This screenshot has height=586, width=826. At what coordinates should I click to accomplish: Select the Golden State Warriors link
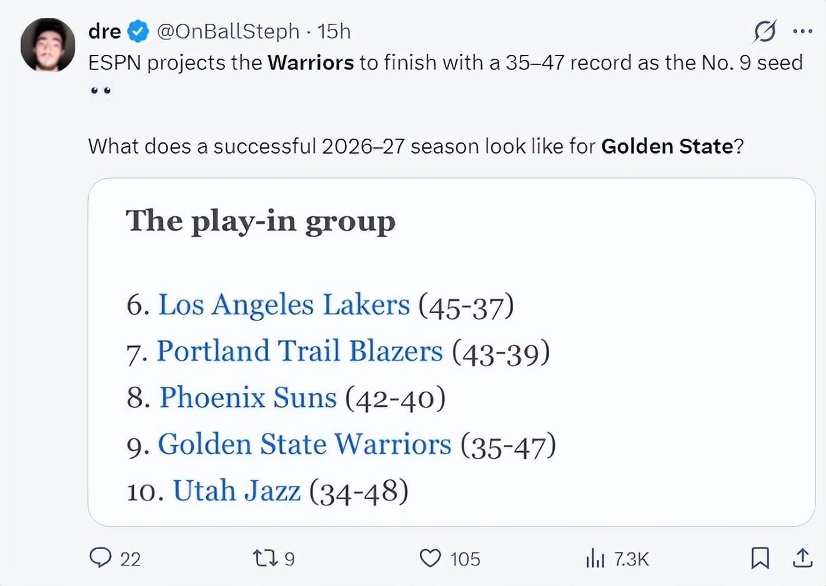(x=304, y=444)
